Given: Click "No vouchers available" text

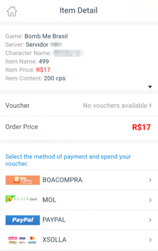Looking at the screenshot, I should (x=115, y=105).
